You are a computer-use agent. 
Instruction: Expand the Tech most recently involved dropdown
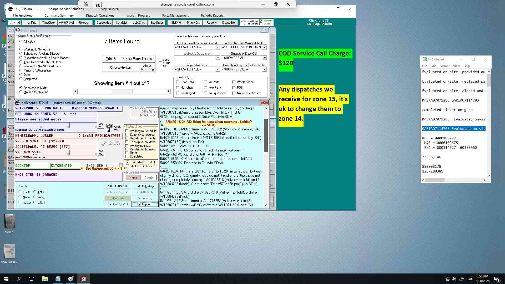(218, 47)
